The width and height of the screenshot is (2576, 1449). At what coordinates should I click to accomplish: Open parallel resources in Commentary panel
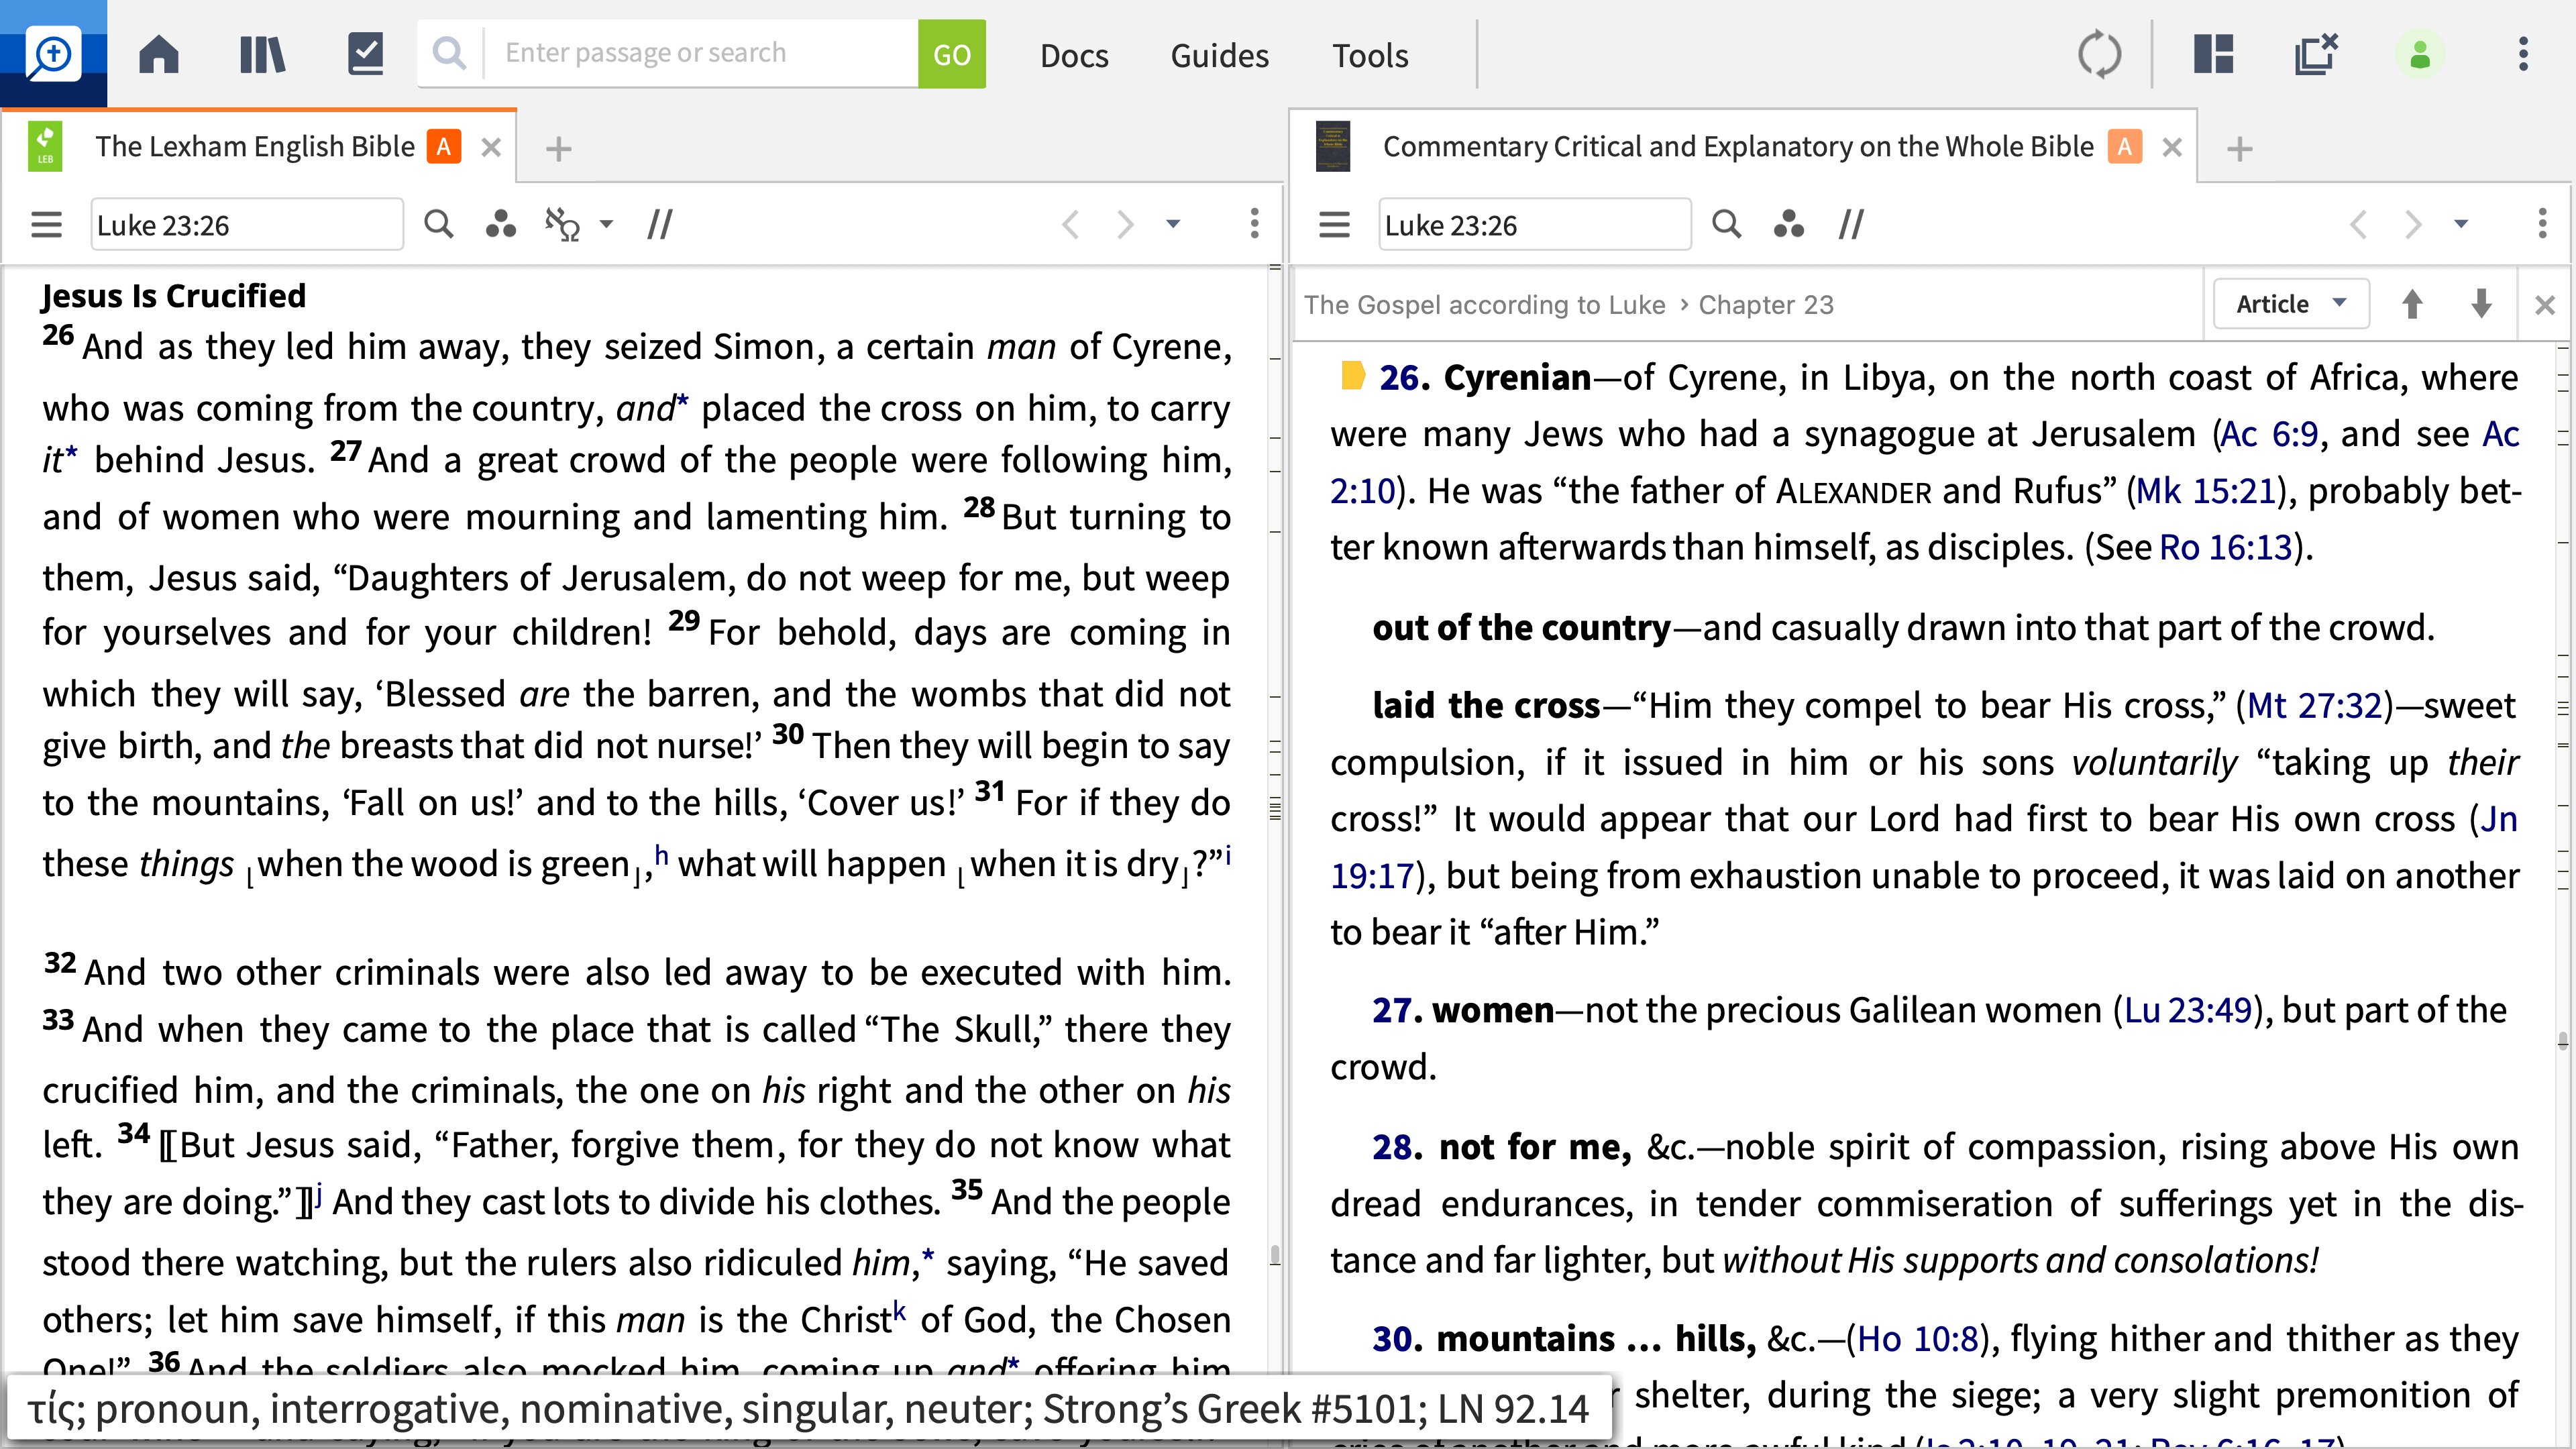[x=1851, y=224]
